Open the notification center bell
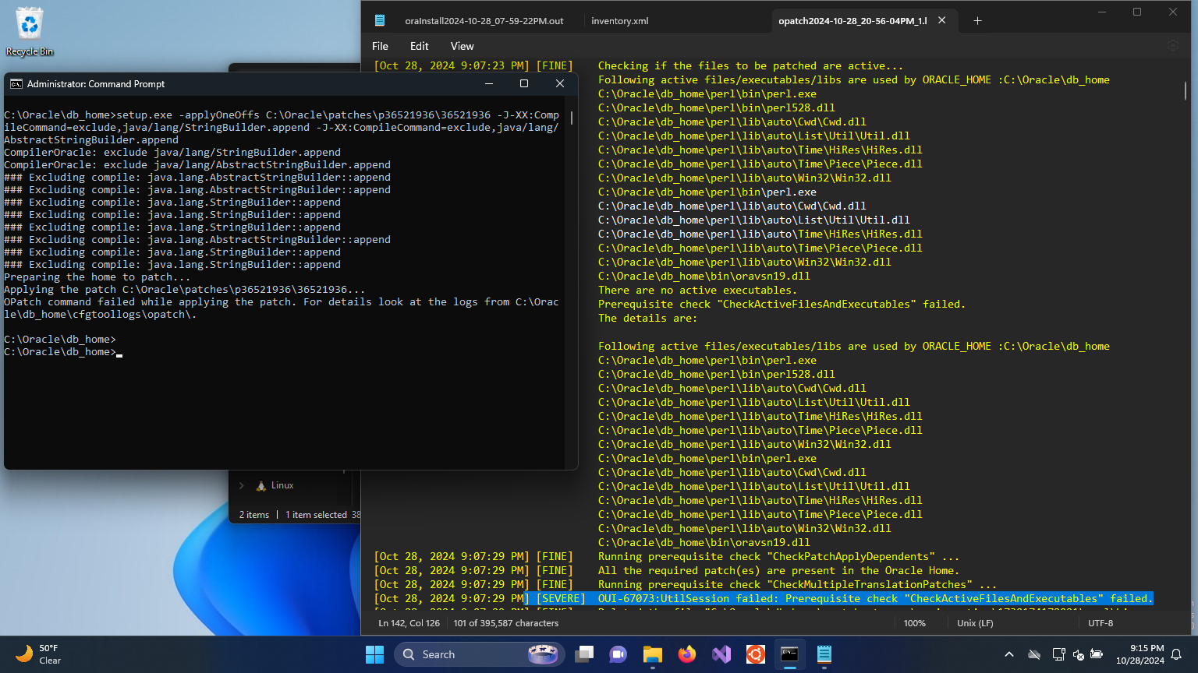This screenshot has width=1198, height=673. [1177, 654]
